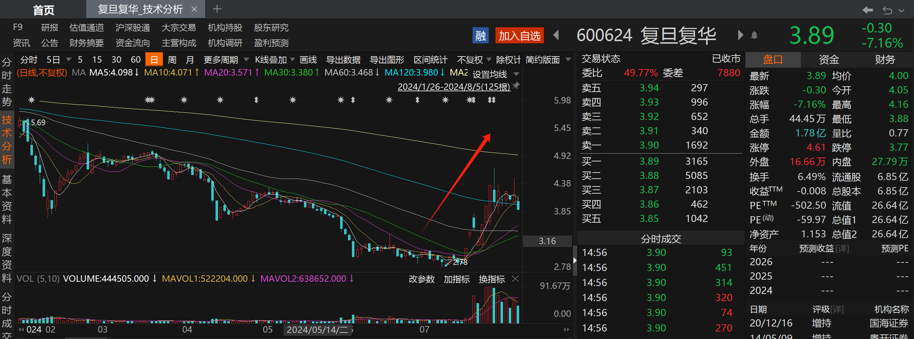Image resolution: width=914 pixels, height=339 pixels.
Task: Close the VOL indicator panel
Action: click(515, 279)
